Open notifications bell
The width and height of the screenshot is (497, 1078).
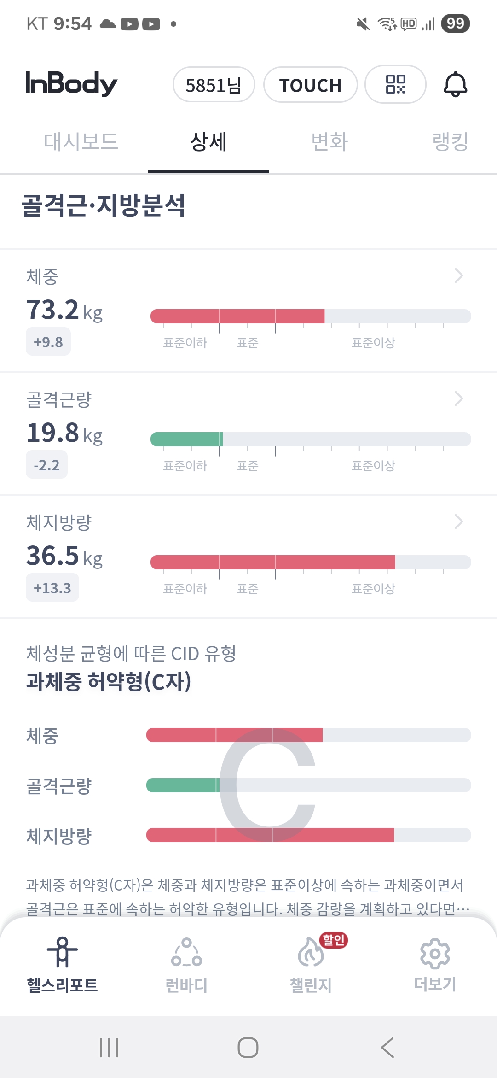tap(455, 84)
